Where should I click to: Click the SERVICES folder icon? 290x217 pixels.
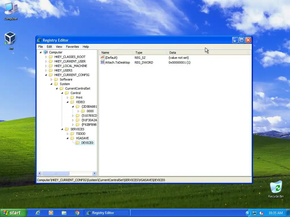click(x=67, y=129)
